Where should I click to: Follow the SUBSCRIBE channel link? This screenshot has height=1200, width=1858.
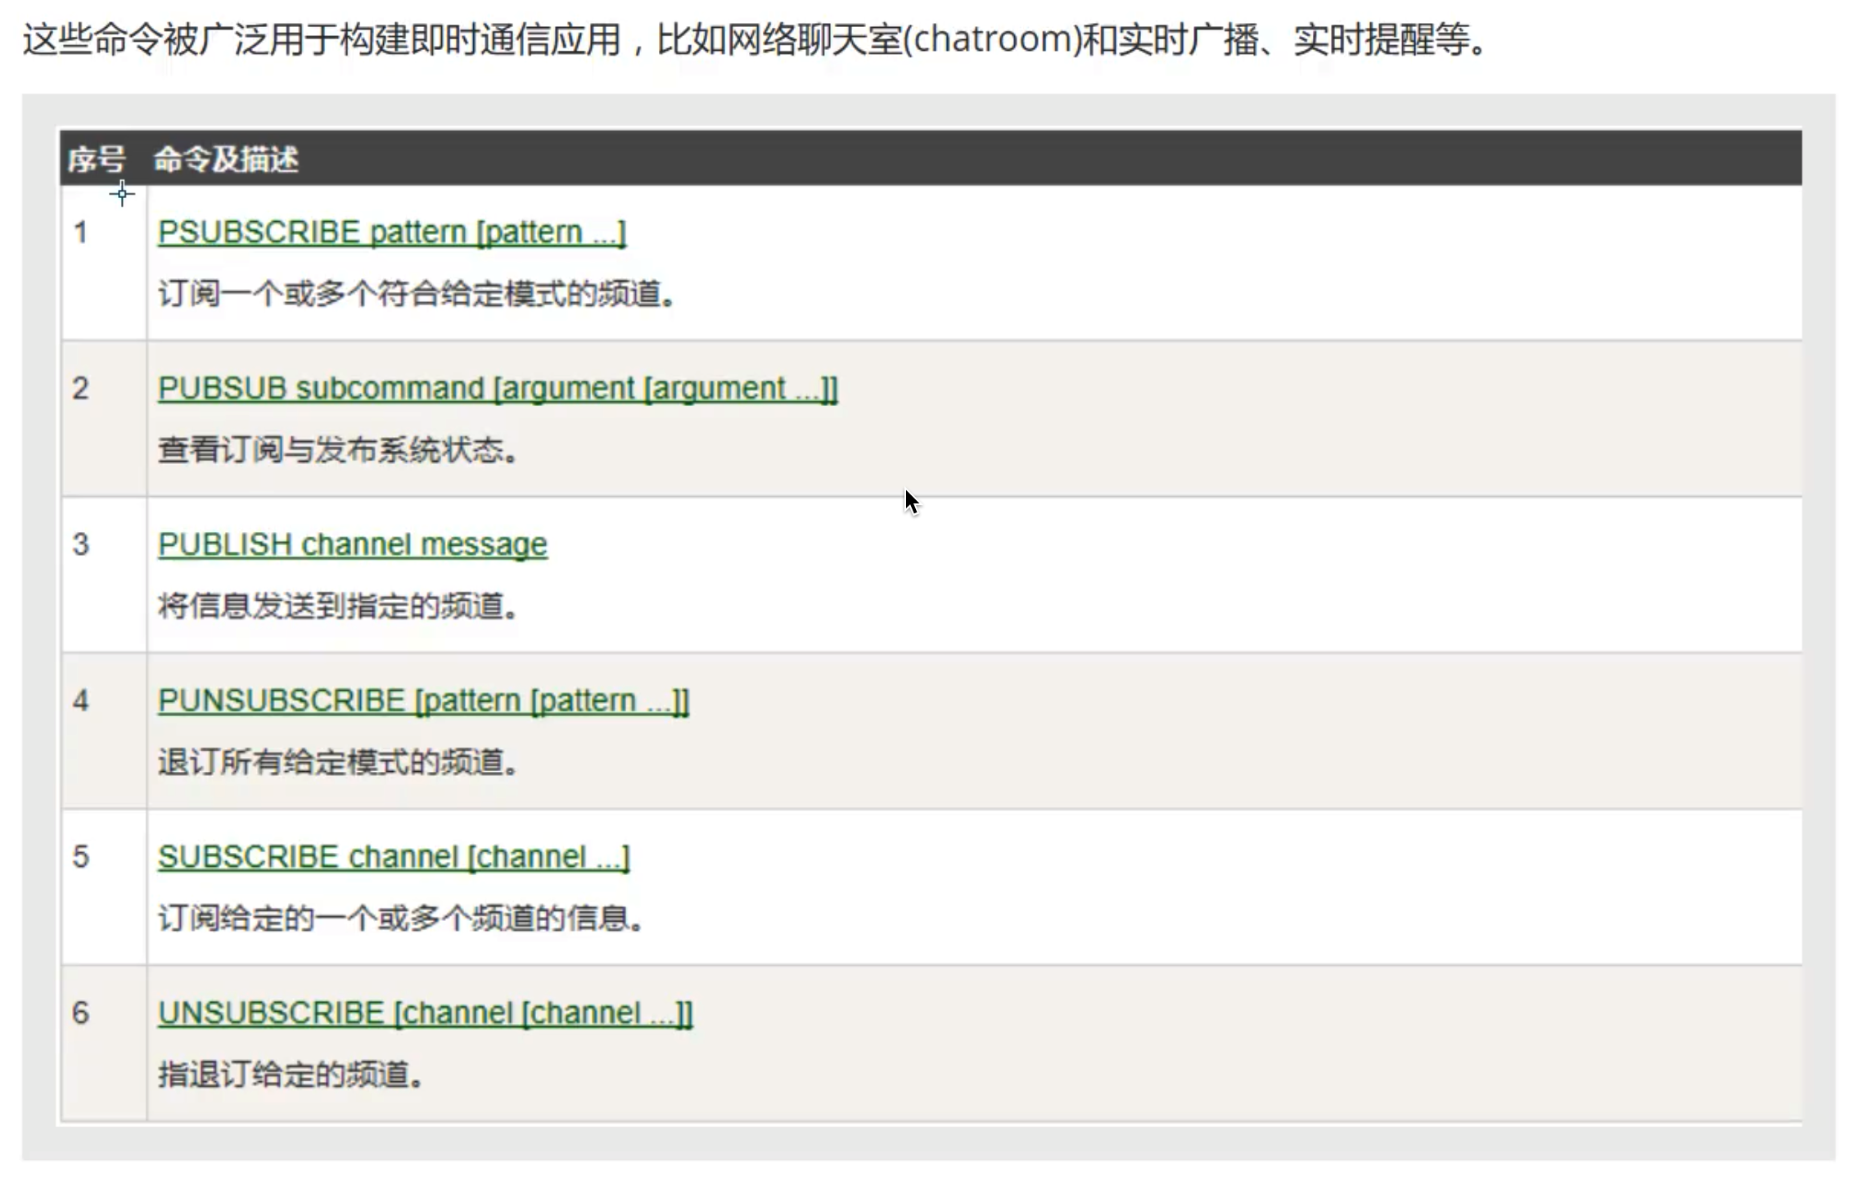pyautogui.click(x=394, y=857)
